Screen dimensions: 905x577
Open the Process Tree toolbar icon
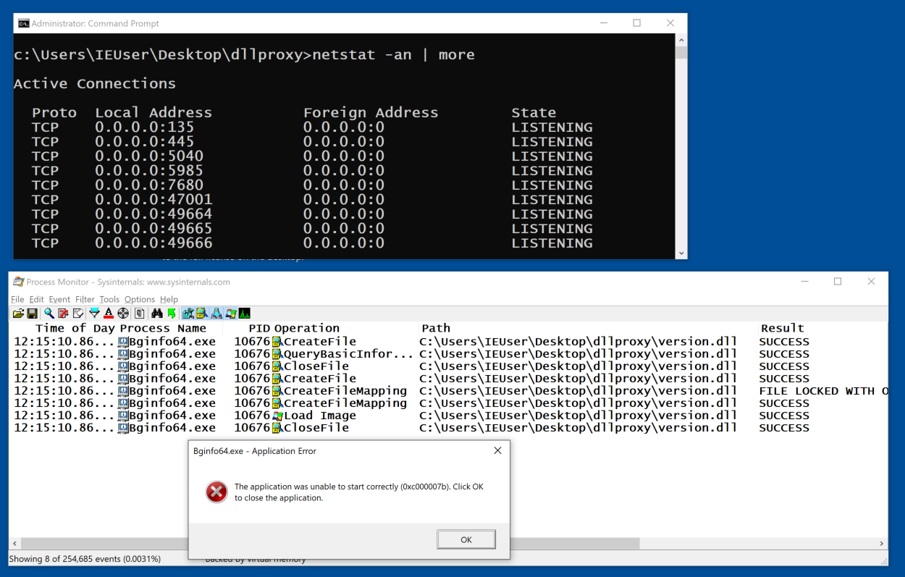click(139, 313)
